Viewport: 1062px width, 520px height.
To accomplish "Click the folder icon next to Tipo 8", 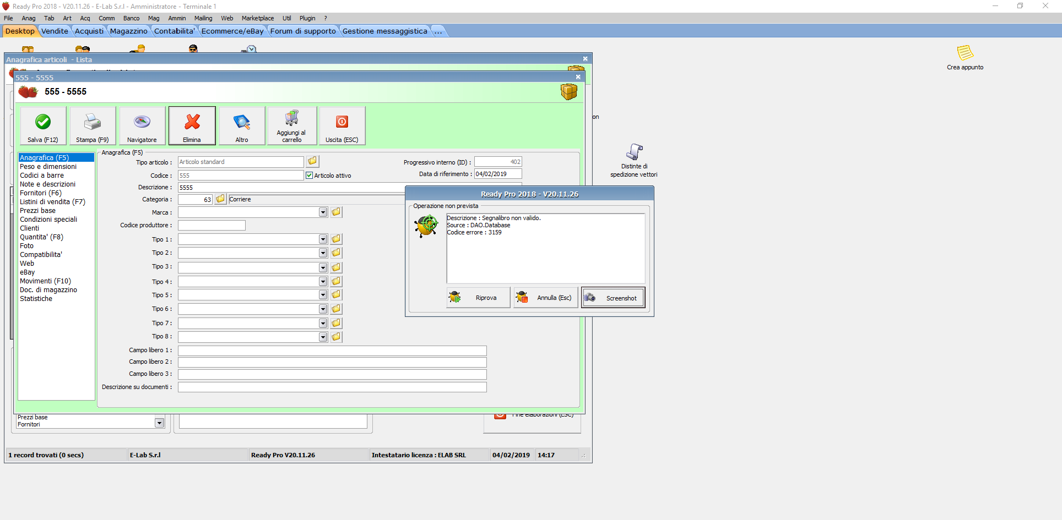I will 336,336.
